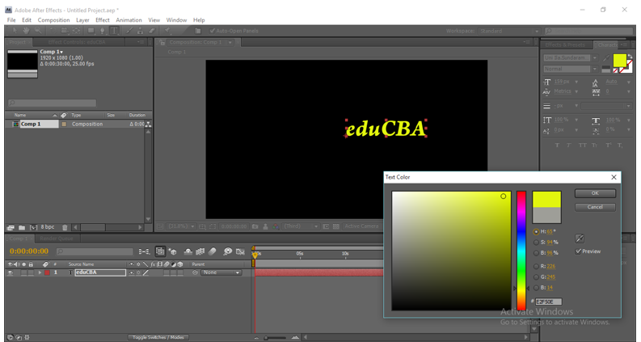Select the B brightness radio button

pos(536,253)
